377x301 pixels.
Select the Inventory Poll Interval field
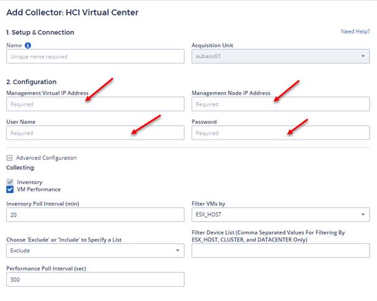[95, 215]
